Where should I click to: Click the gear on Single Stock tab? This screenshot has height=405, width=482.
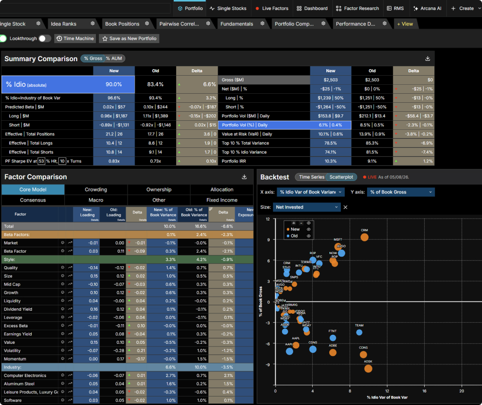pyautogui.click(x=38, y=24)
